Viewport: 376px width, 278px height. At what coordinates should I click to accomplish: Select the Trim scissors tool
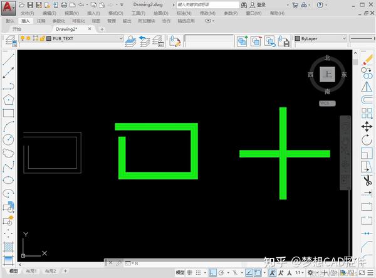[367, 180]
